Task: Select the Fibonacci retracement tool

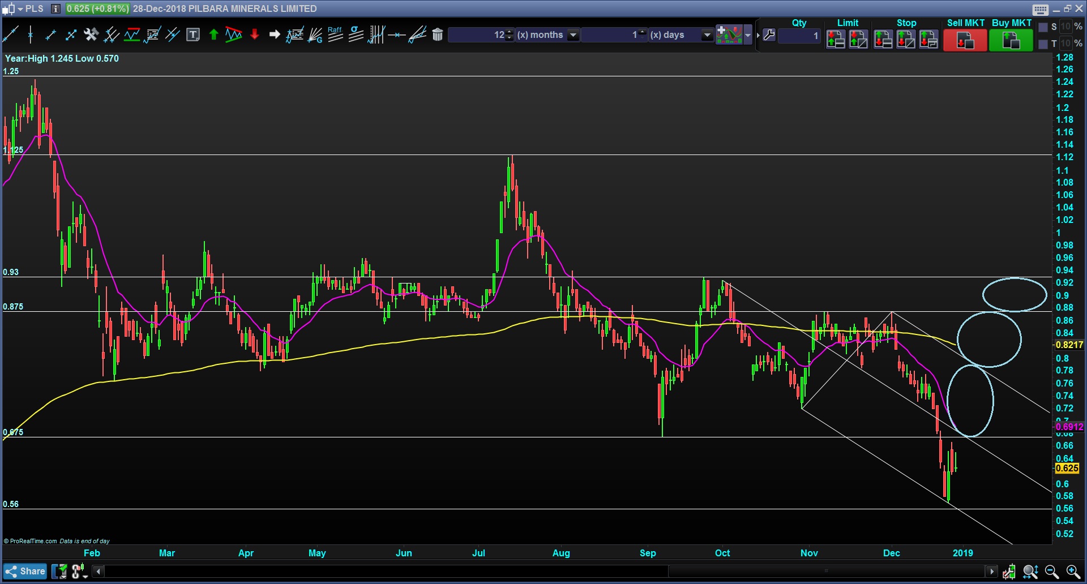Action: pos(152,35)
